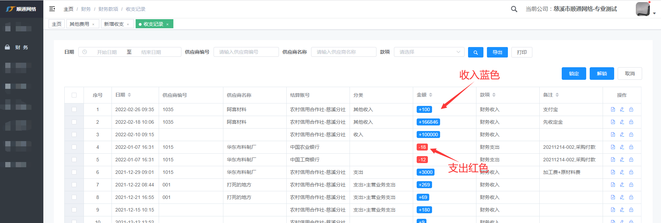This screenshot has height=223, width=661.
Task: Click the lock icon for row 8
Action: pyautogui.click(x=631, y=197)
